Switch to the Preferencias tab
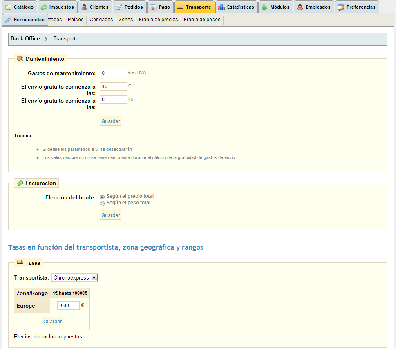 (357, 7)
